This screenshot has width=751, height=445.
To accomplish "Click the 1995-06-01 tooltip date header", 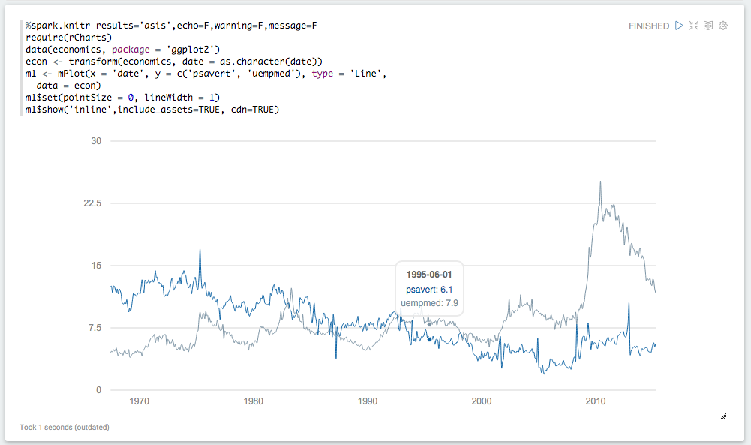I will pyautogui.click(x=429, y=275).
